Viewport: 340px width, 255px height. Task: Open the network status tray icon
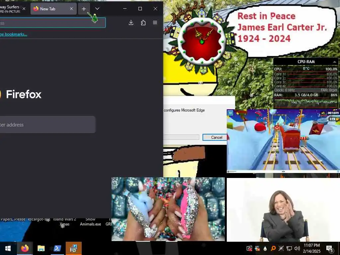click(x=289, y=248)
